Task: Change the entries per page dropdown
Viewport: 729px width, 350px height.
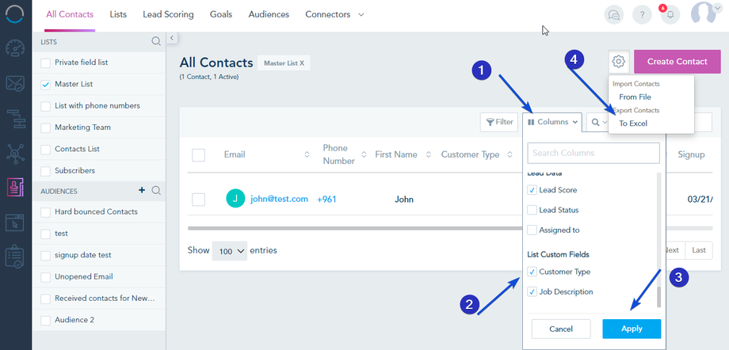Action: [x=229, y=250]
